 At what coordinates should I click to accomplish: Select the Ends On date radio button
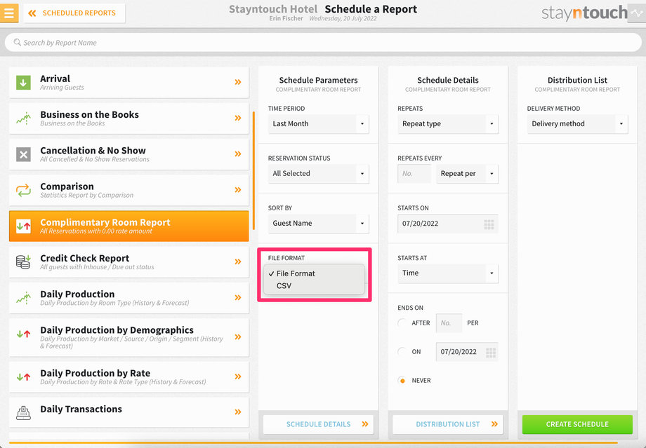(402, 352)
